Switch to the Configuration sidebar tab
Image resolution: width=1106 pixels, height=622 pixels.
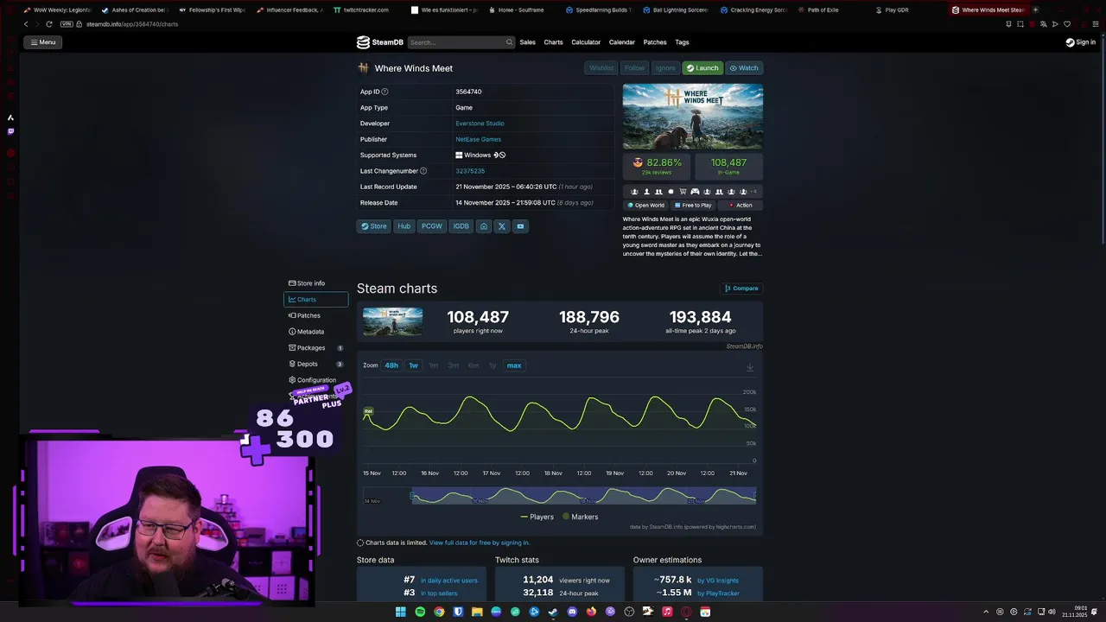[x=315, y=380]
